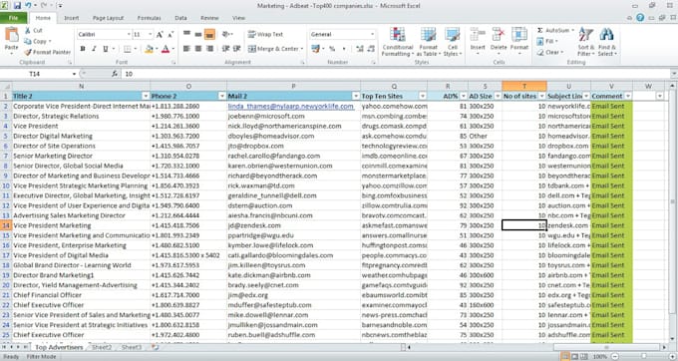This screenshot has height=361, width=678.
Task: Open the Font size dropdown
Action: pyautogui.click(x=150, y=34)
